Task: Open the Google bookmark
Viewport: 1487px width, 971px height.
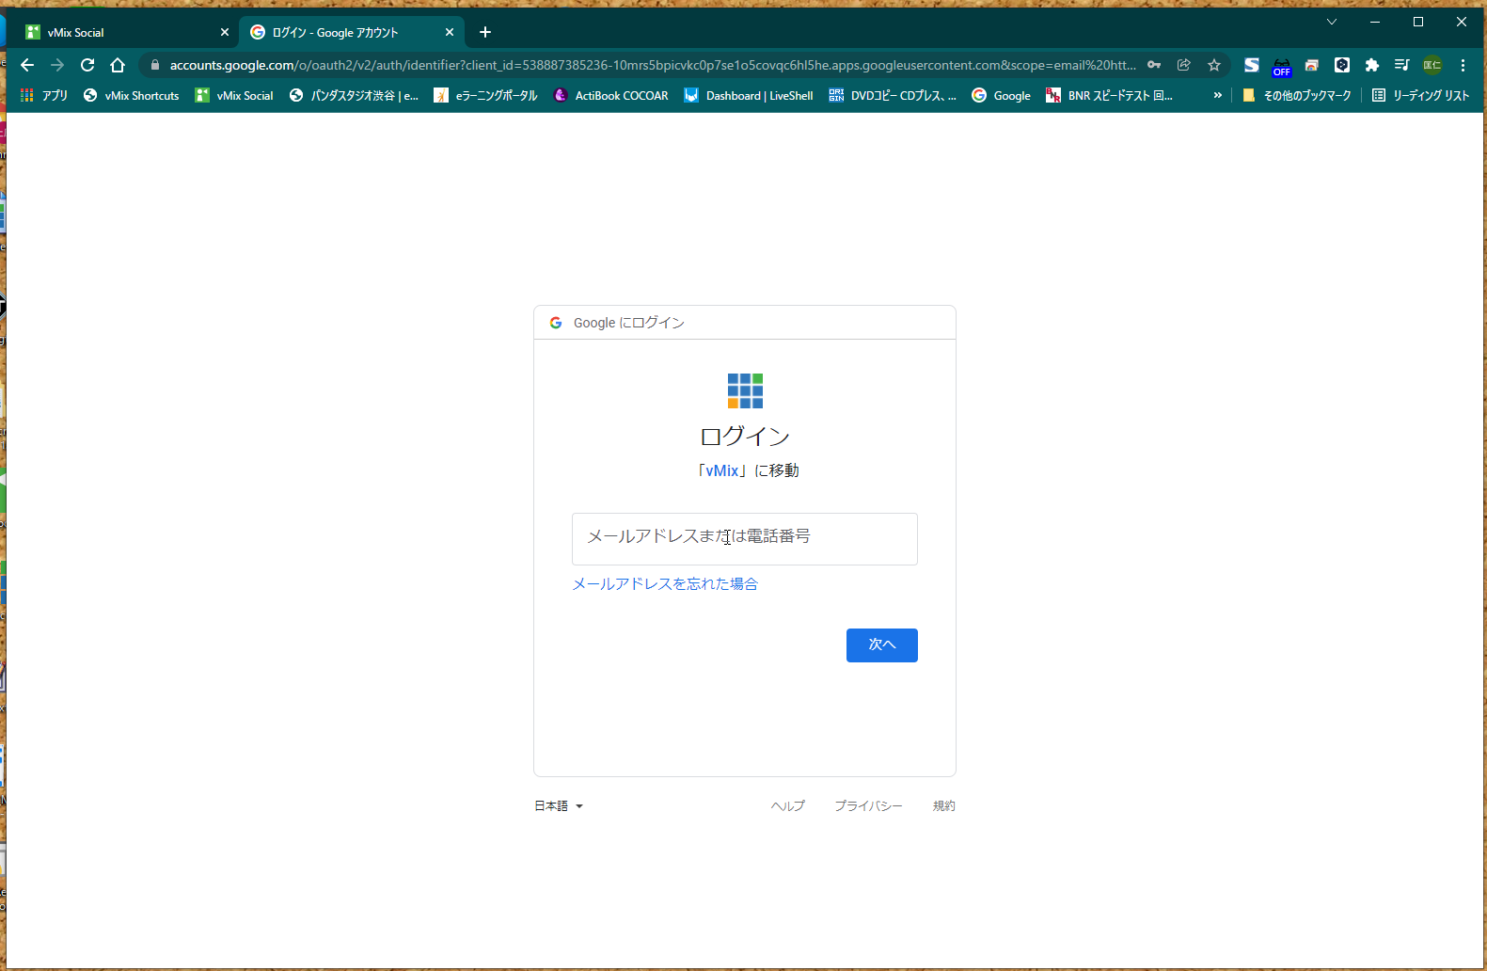Action: point(1001,95)
